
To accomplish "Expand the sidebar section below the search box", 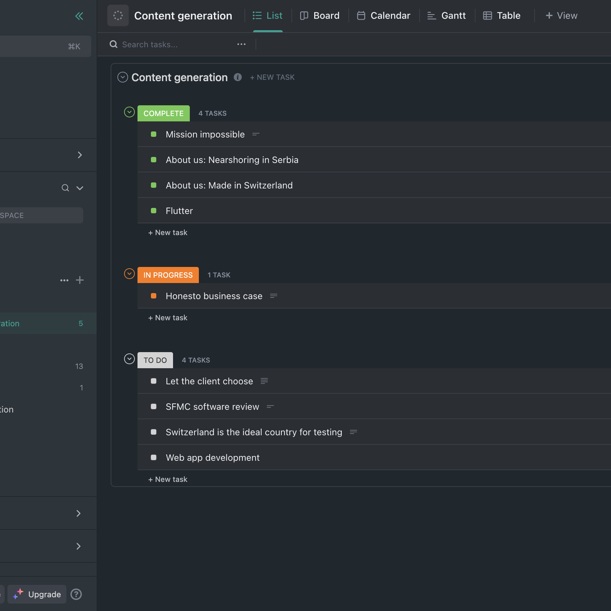I will [x=79, y=155].
